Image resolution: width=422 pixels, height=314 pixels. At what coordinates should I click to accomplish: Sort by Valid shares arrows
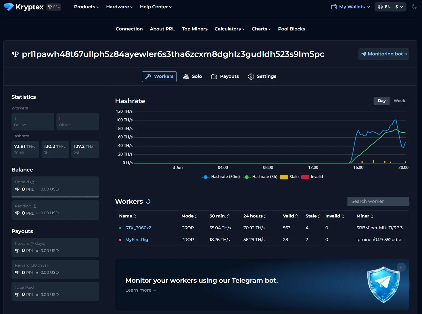tap(297, 216)
